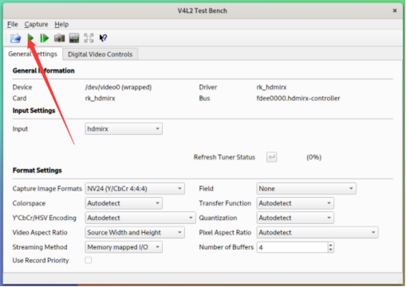Open the Quantization dropdown

coord(295,218)
